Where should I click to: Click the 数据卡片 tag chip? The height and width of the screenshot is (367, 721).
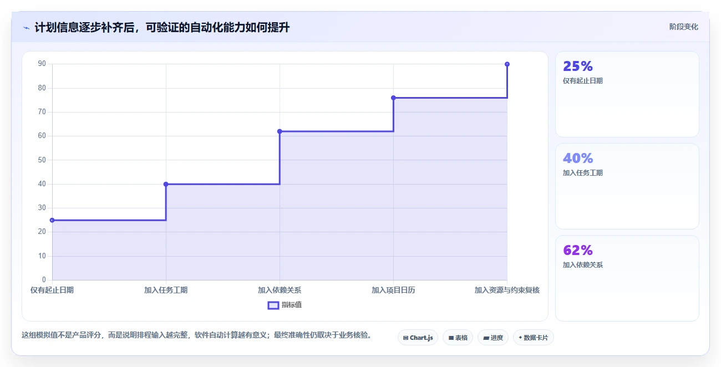point(533,338)
